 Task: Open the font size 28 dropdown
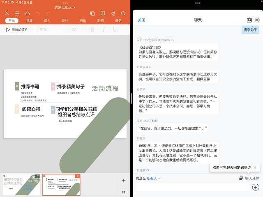[78, 30]
